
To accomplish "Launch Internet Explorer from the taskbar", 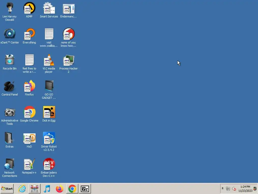I will (x=22, y=188).
